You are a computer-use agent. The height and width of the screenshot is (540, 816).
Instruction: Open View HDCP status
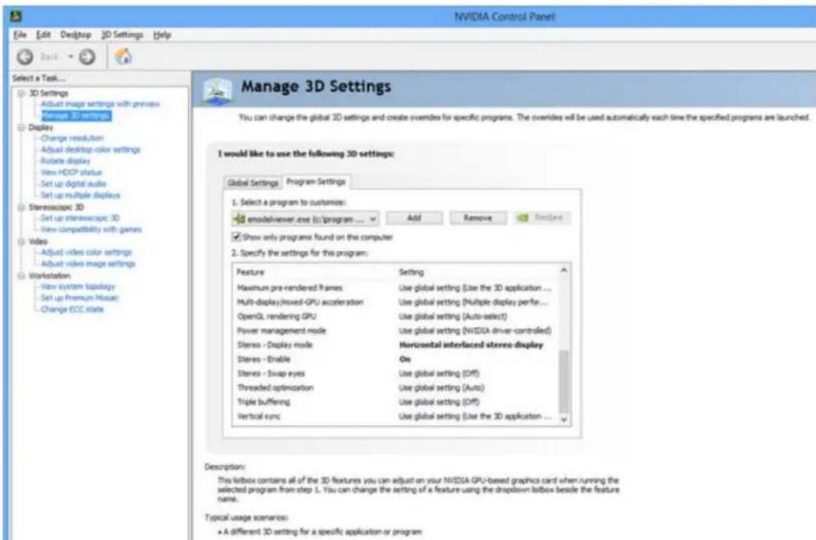click(72, 172)
